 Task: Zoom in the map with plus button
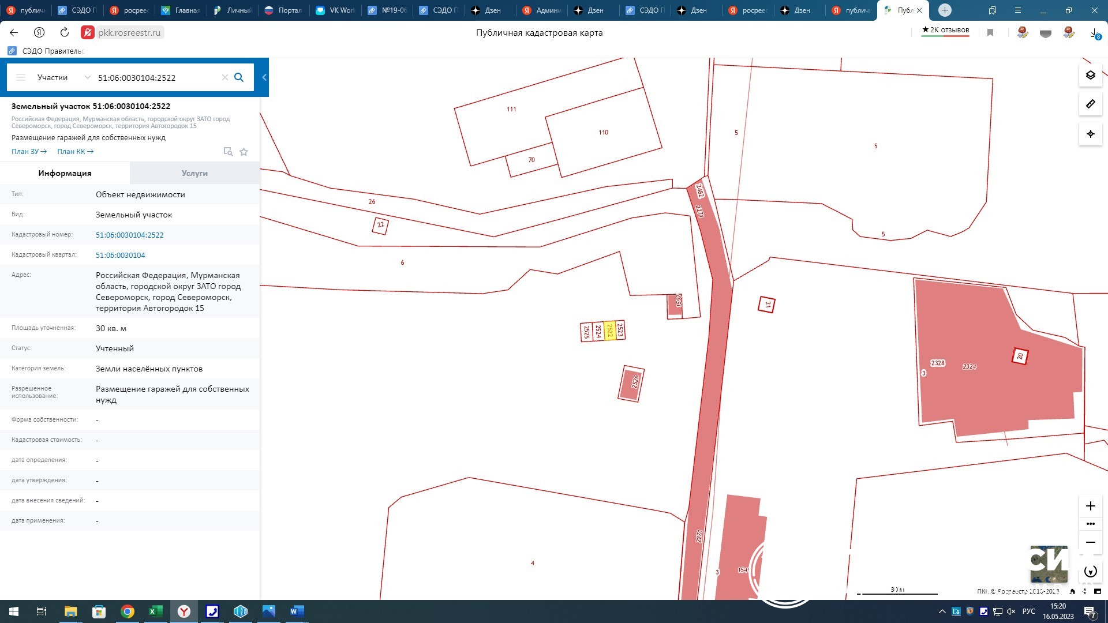(x=1090, y=506)
